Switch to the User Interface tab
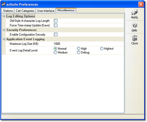This screenshot has height=122, width=147. (46, 11)
